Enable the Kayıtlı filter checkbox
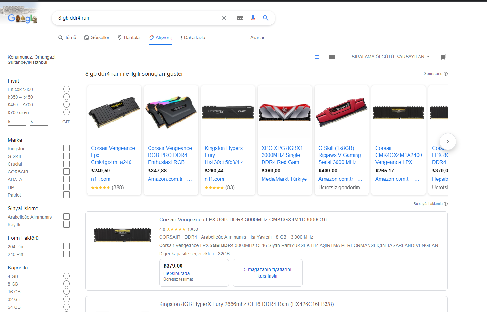The width and height of the screenshot is (487, 312). 67,224
